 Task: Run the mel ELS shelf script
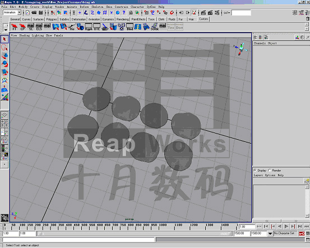click(x=39, y=27)
